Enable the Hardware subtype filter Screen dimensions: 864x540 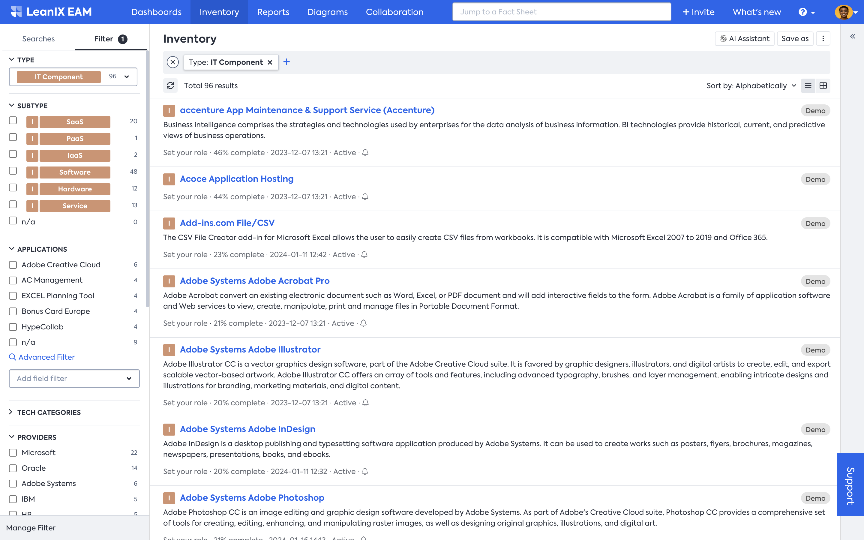(x=13, y=188)
